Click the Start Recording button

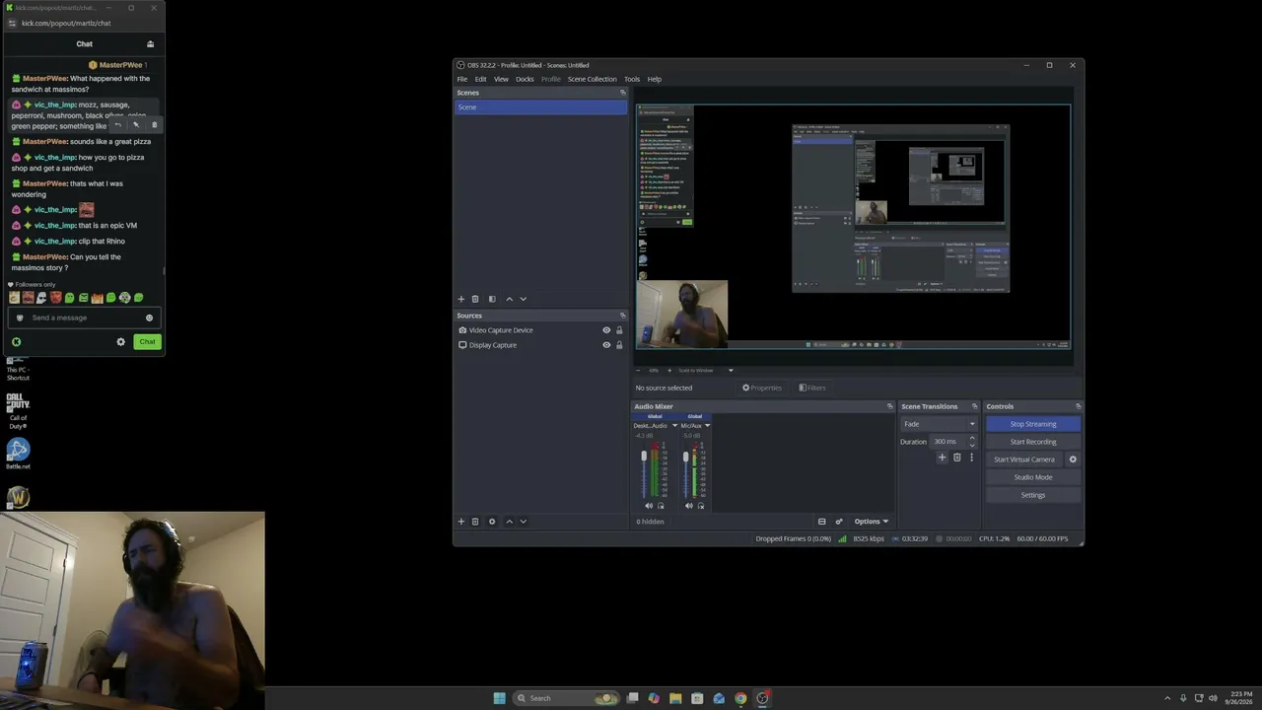click(1032, 442)
